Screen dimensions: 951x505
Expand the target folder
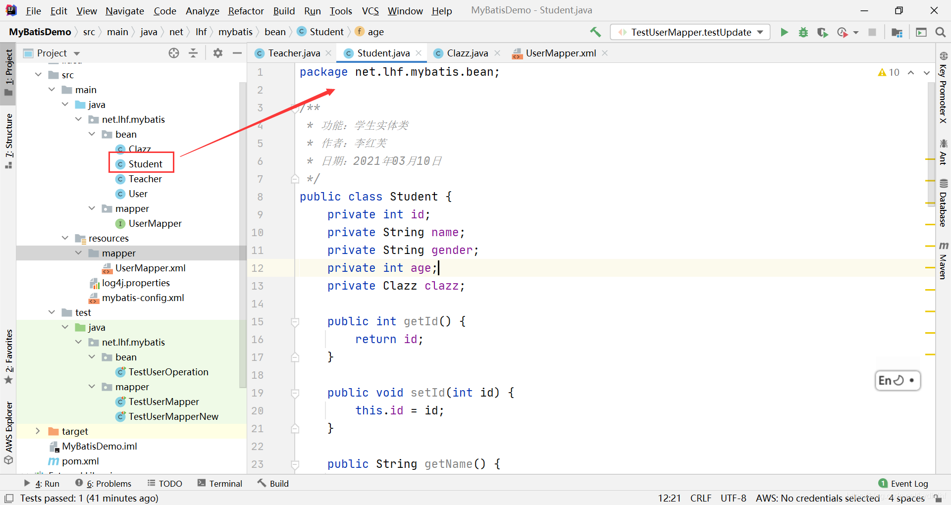click(x=38, y=431)
